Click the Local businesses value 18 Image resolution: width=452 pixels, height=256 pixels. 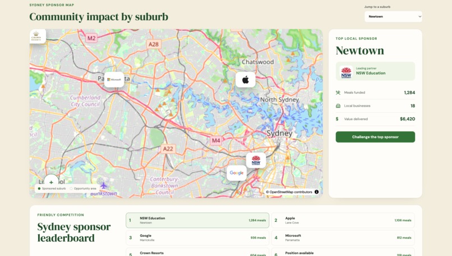pos(413,106)
